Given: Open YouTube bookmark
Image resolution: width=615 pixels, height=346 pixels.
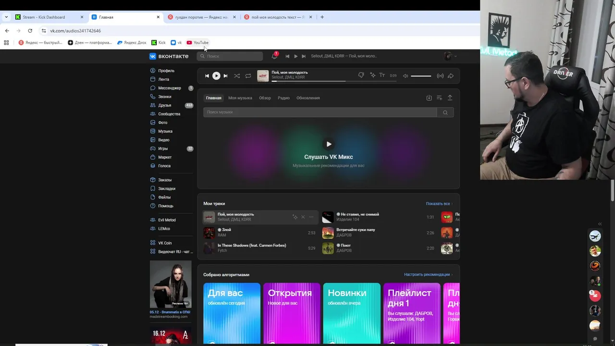Looking at the screenshot, I should pos(197,43).
